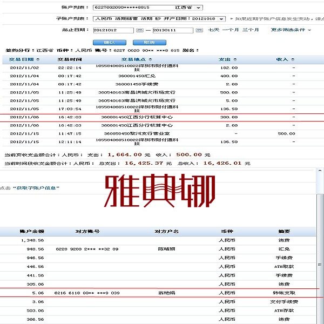The width and height of the screenshot is (324, 324).
Task: Click summary cell 支付手续费
Action: pyautogui.click(x=284, y=302)
